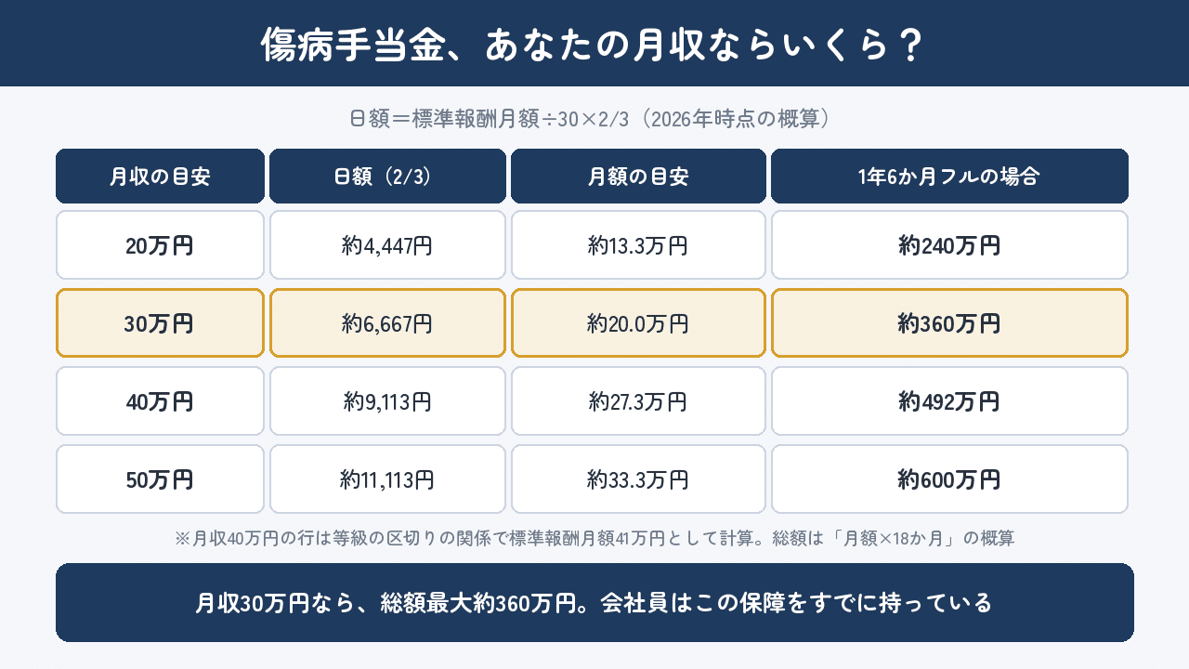Click the 約9,113円 daily amount cell
Viewport: 1189px width, 669px height.
click(x=387, y=401)
